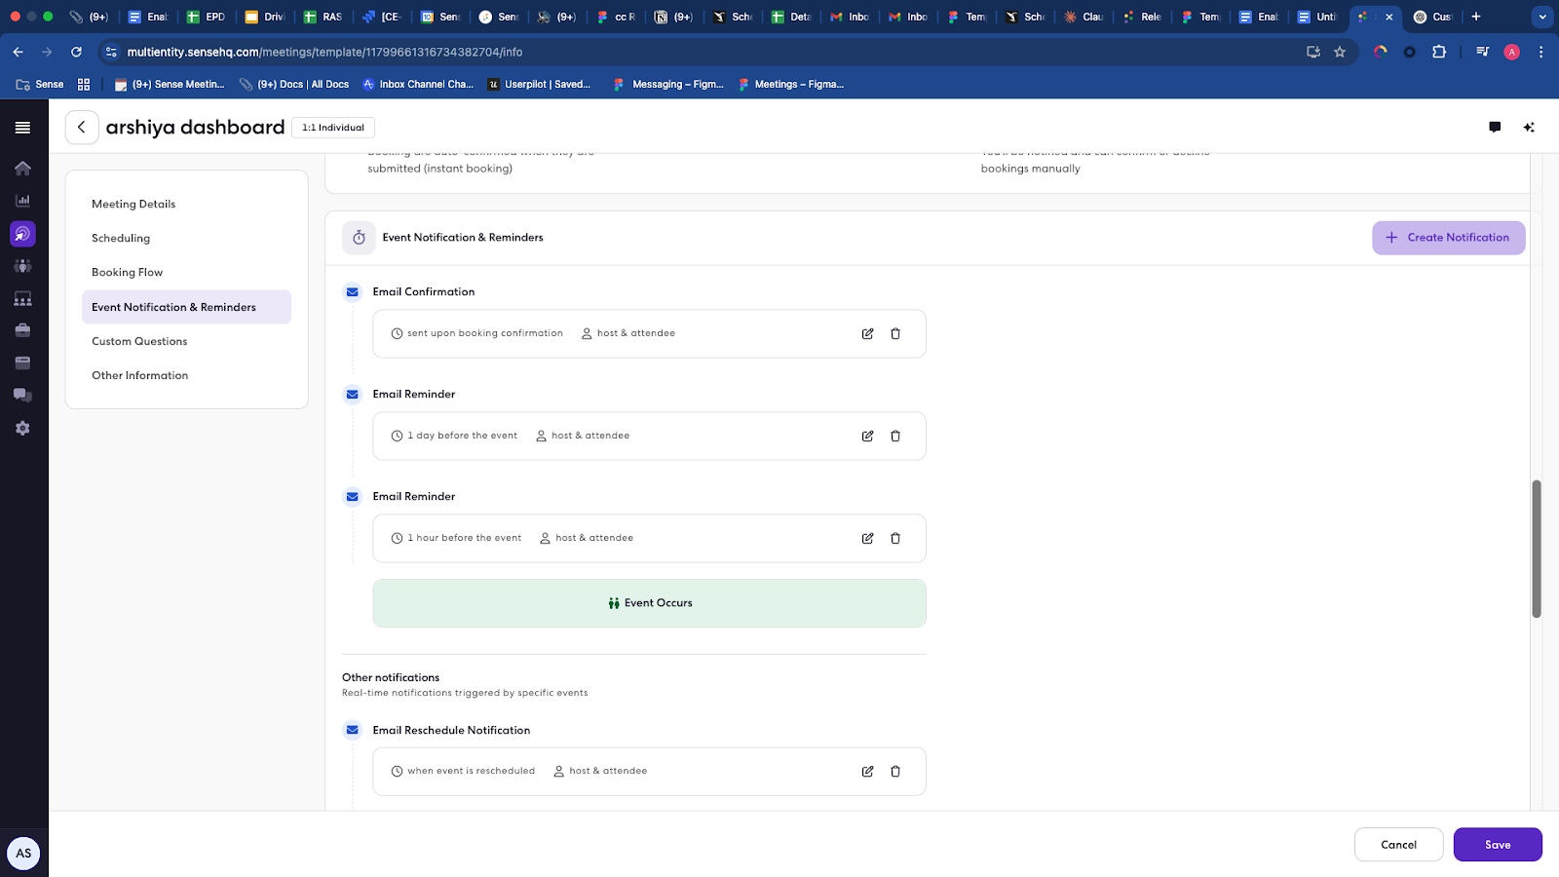Viewport: 1559px width, 877px height.
Task: Open the settings gear in the sidebar
Action: coord(22,428)
